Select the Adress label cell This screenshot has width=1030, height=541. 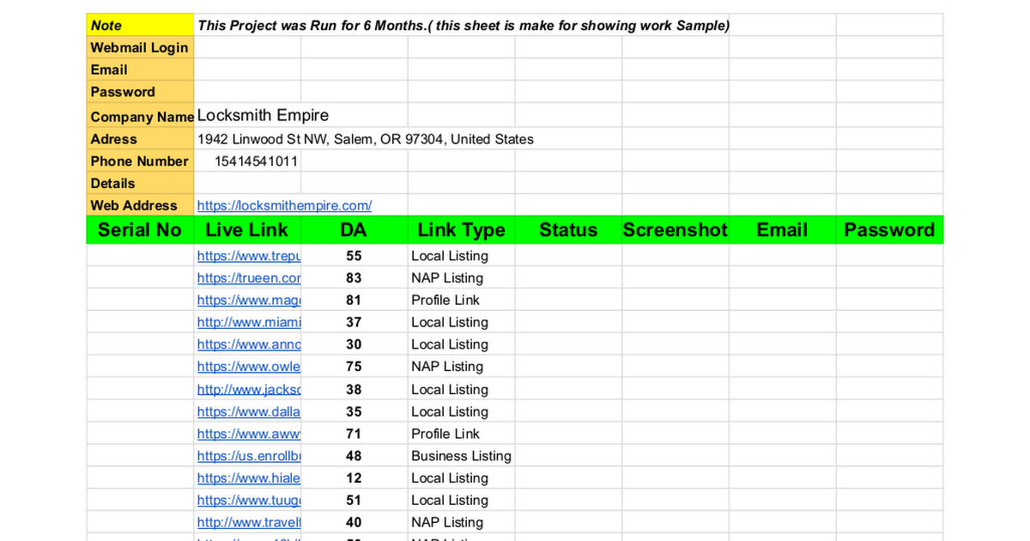click(x=141, y=139)
